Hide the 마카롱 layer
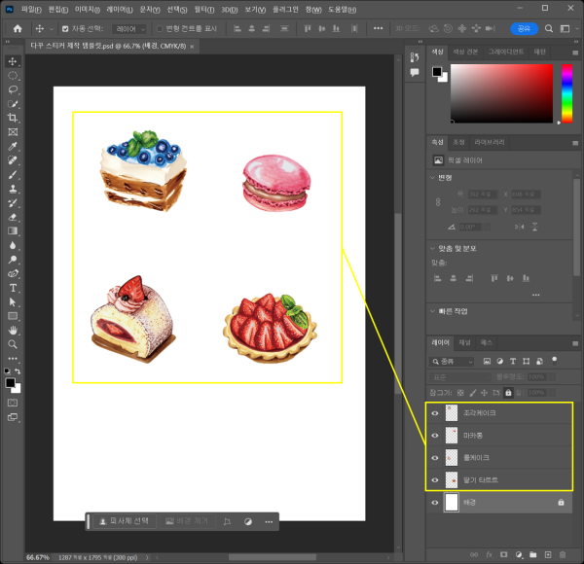 pyautogui.click(x=435, y=436)
